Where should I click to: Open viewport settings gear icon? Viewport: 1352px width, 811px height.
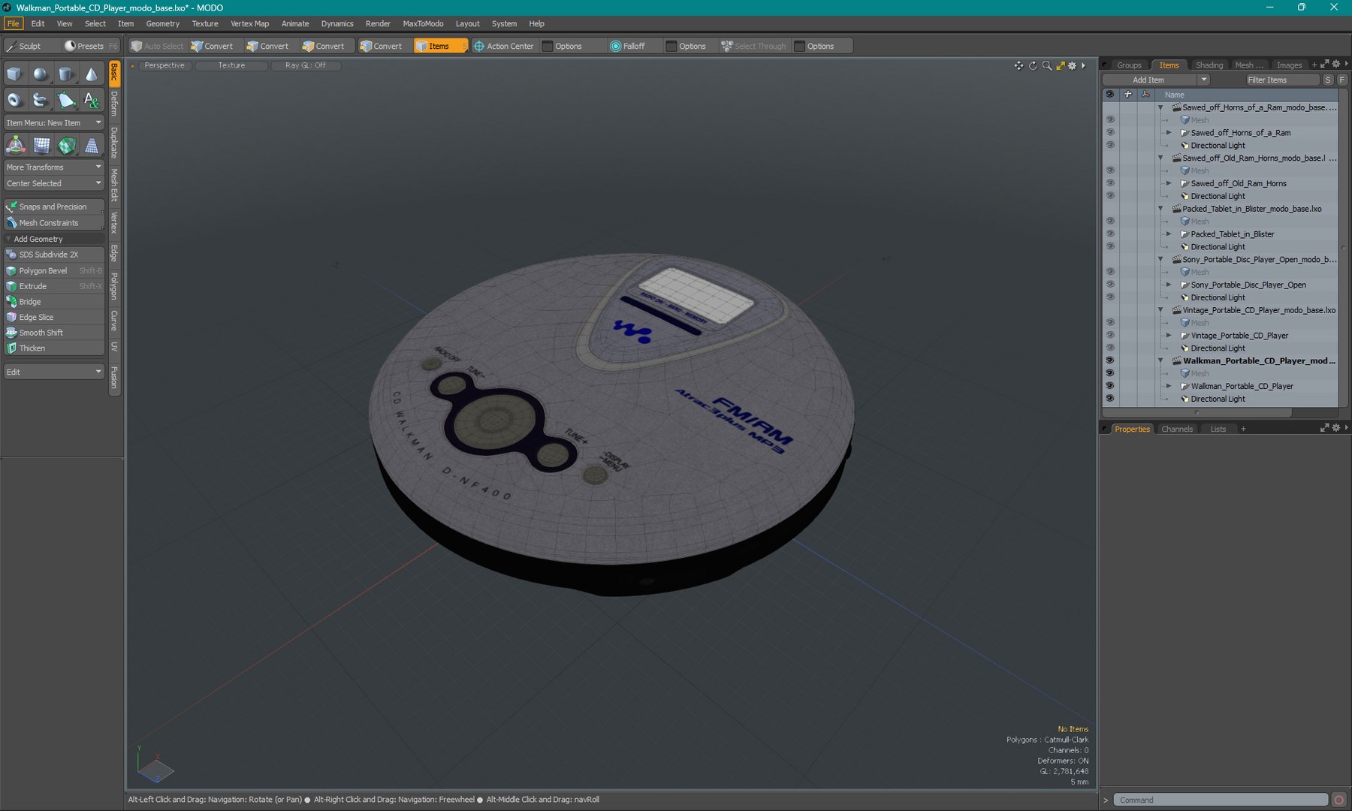pos(1072,66)
